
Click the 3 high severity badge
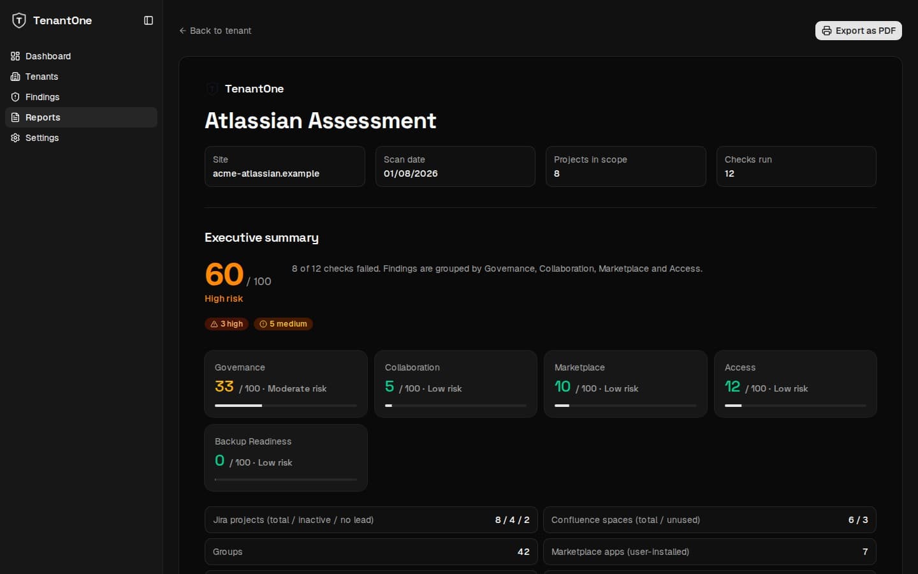click(x=226, y=324)
